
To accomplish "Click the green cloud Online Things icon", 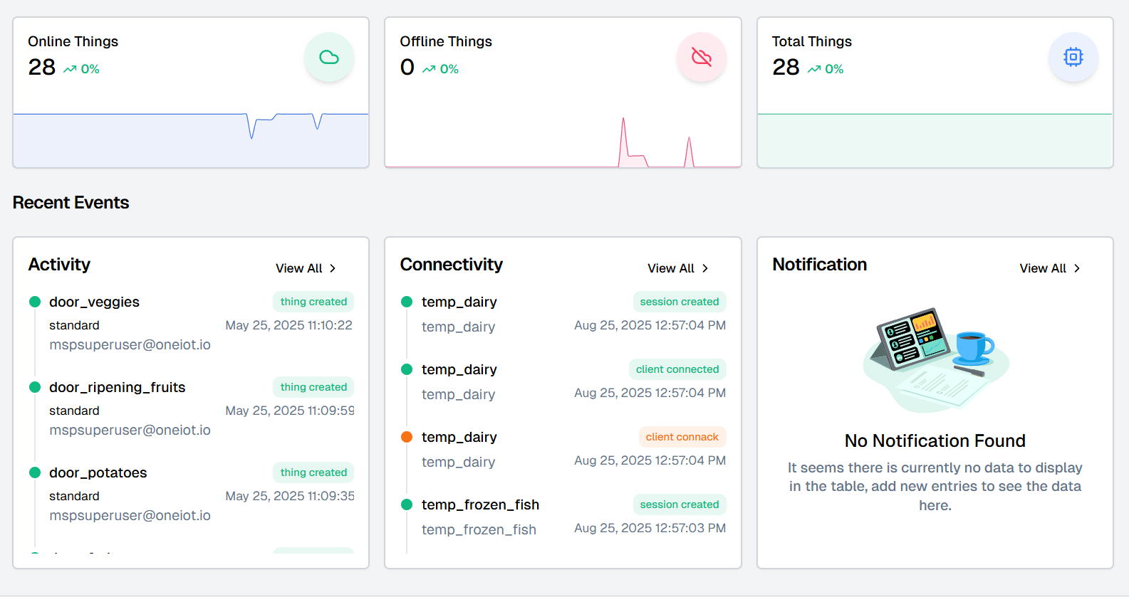I will tap(329, 57).
